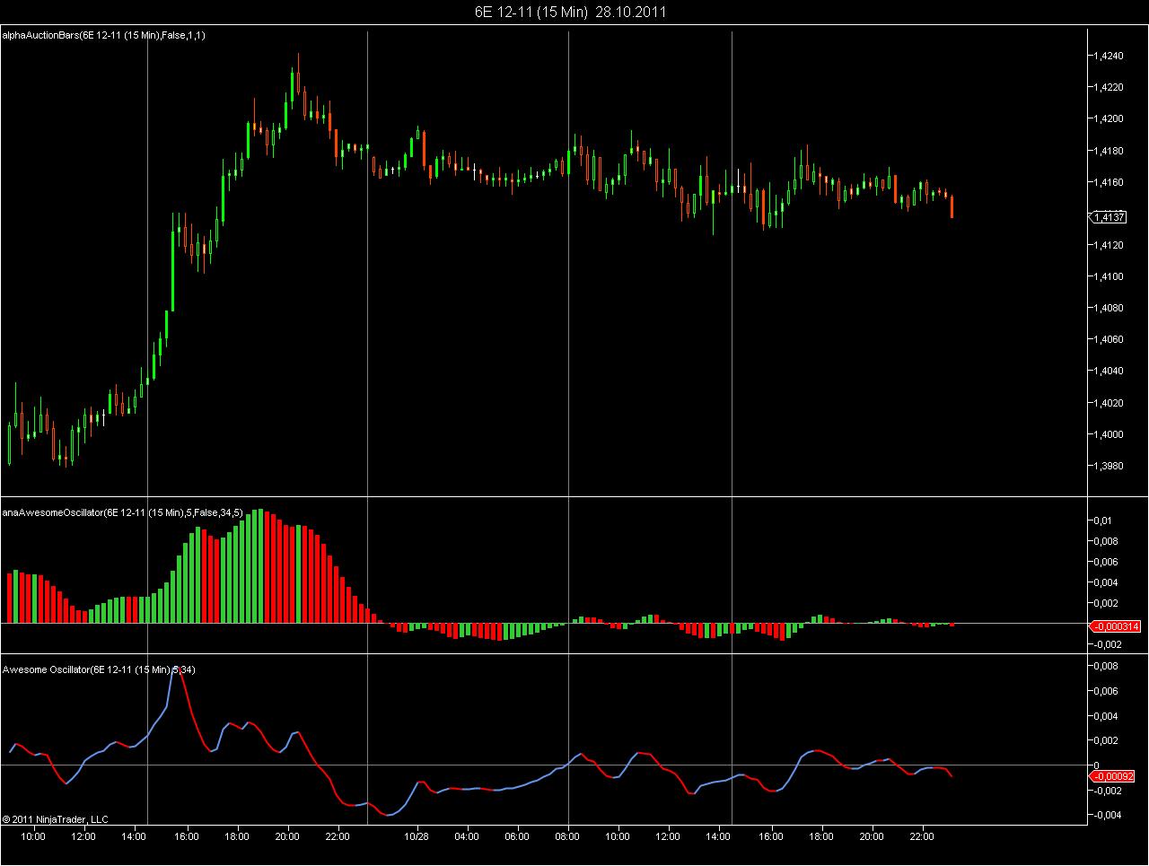Click the 0,01 oscillator axis label
This screenshot has height=866, width=1149.
point(1103,520)
